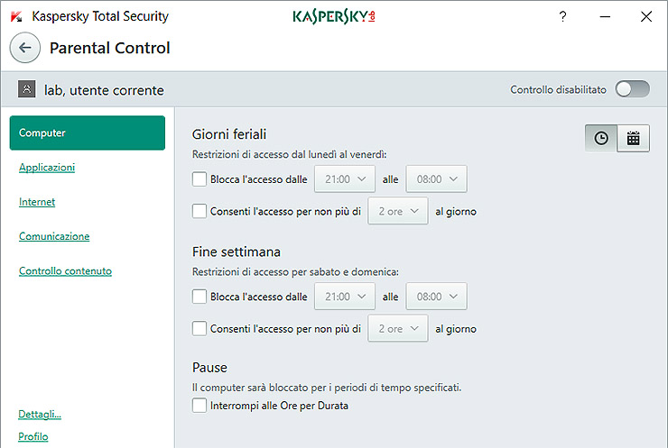
Task: Open weekday '2 ore' duration dropdown
Action: pos(398,212)
